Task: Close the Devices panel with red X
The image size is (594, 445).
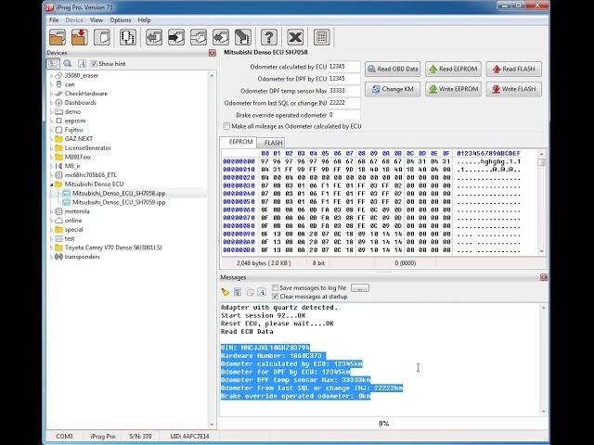Action: click(x=213, y=53)
